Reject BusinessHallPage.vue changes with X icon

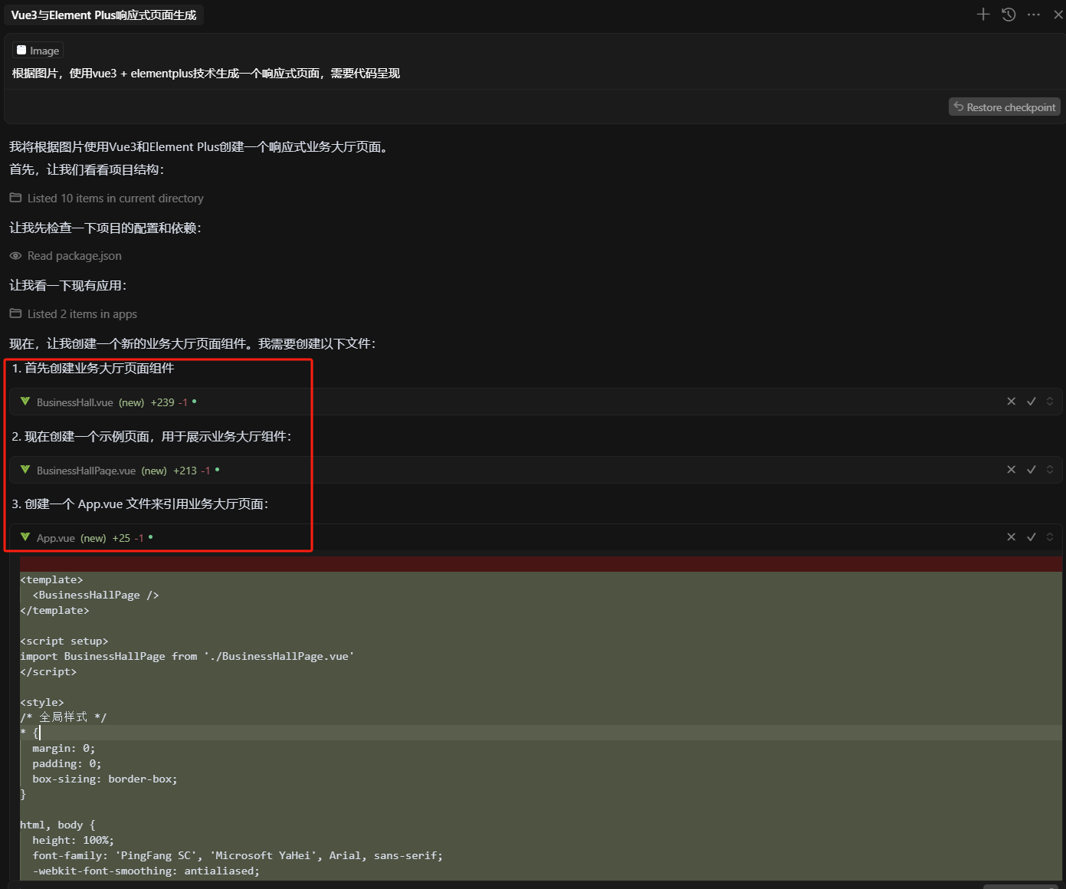pyautogui.click(x=1011, y=470)
